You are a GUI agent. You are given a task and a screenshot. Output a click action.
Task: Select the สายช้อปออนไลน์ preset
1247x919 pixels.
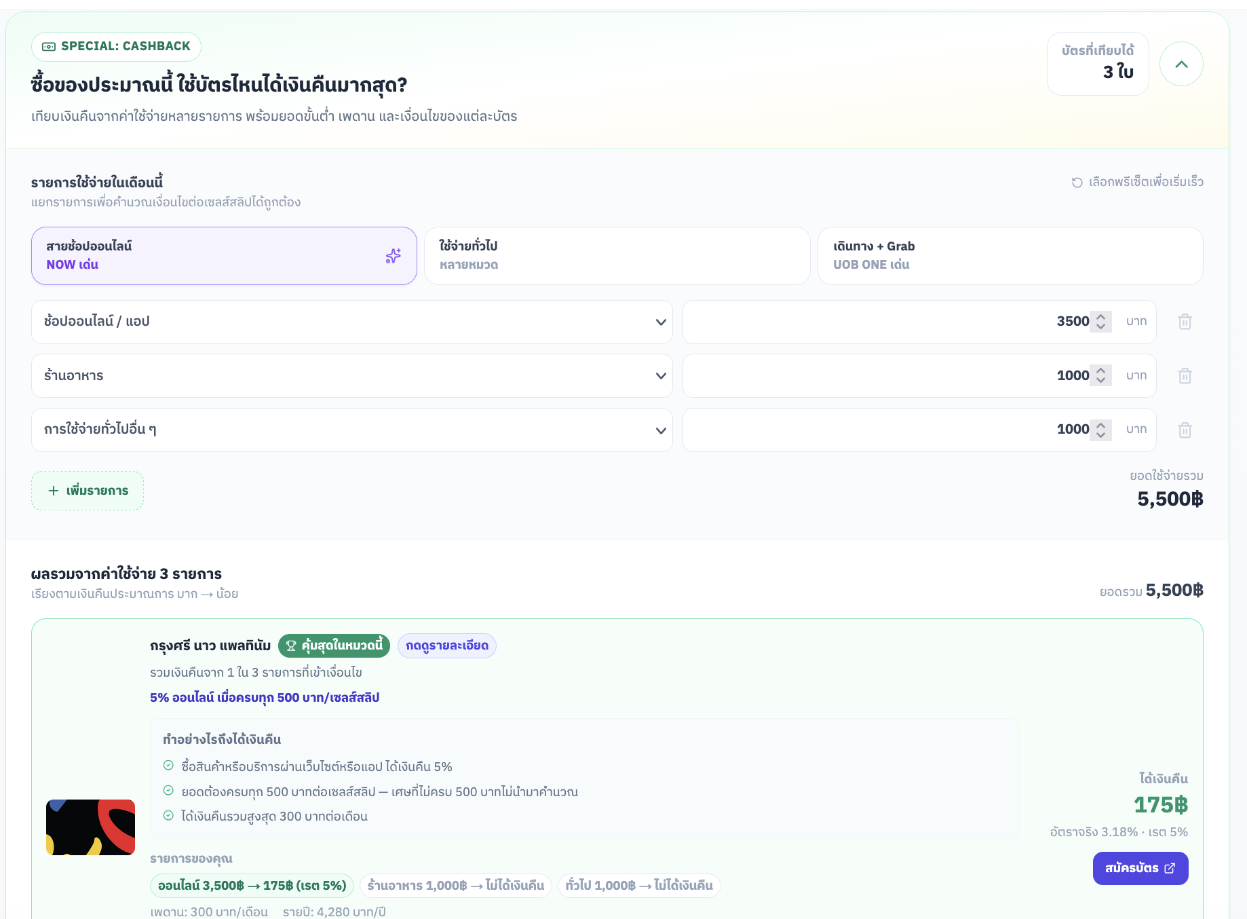pos(224,256)
